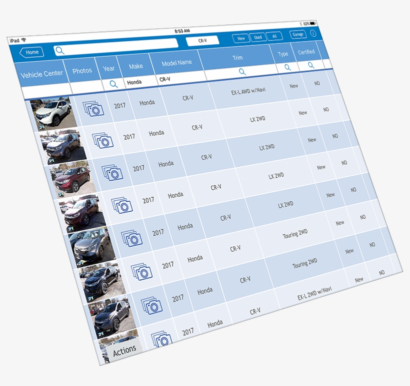
Task: Tap the camera icon on the second LX 2WD row
Action: click(114, 172)
